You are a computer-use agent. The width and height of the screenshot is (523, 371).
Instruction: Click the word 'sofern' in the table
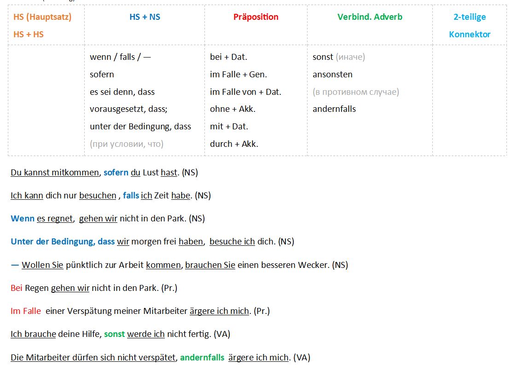pos(102,74)
